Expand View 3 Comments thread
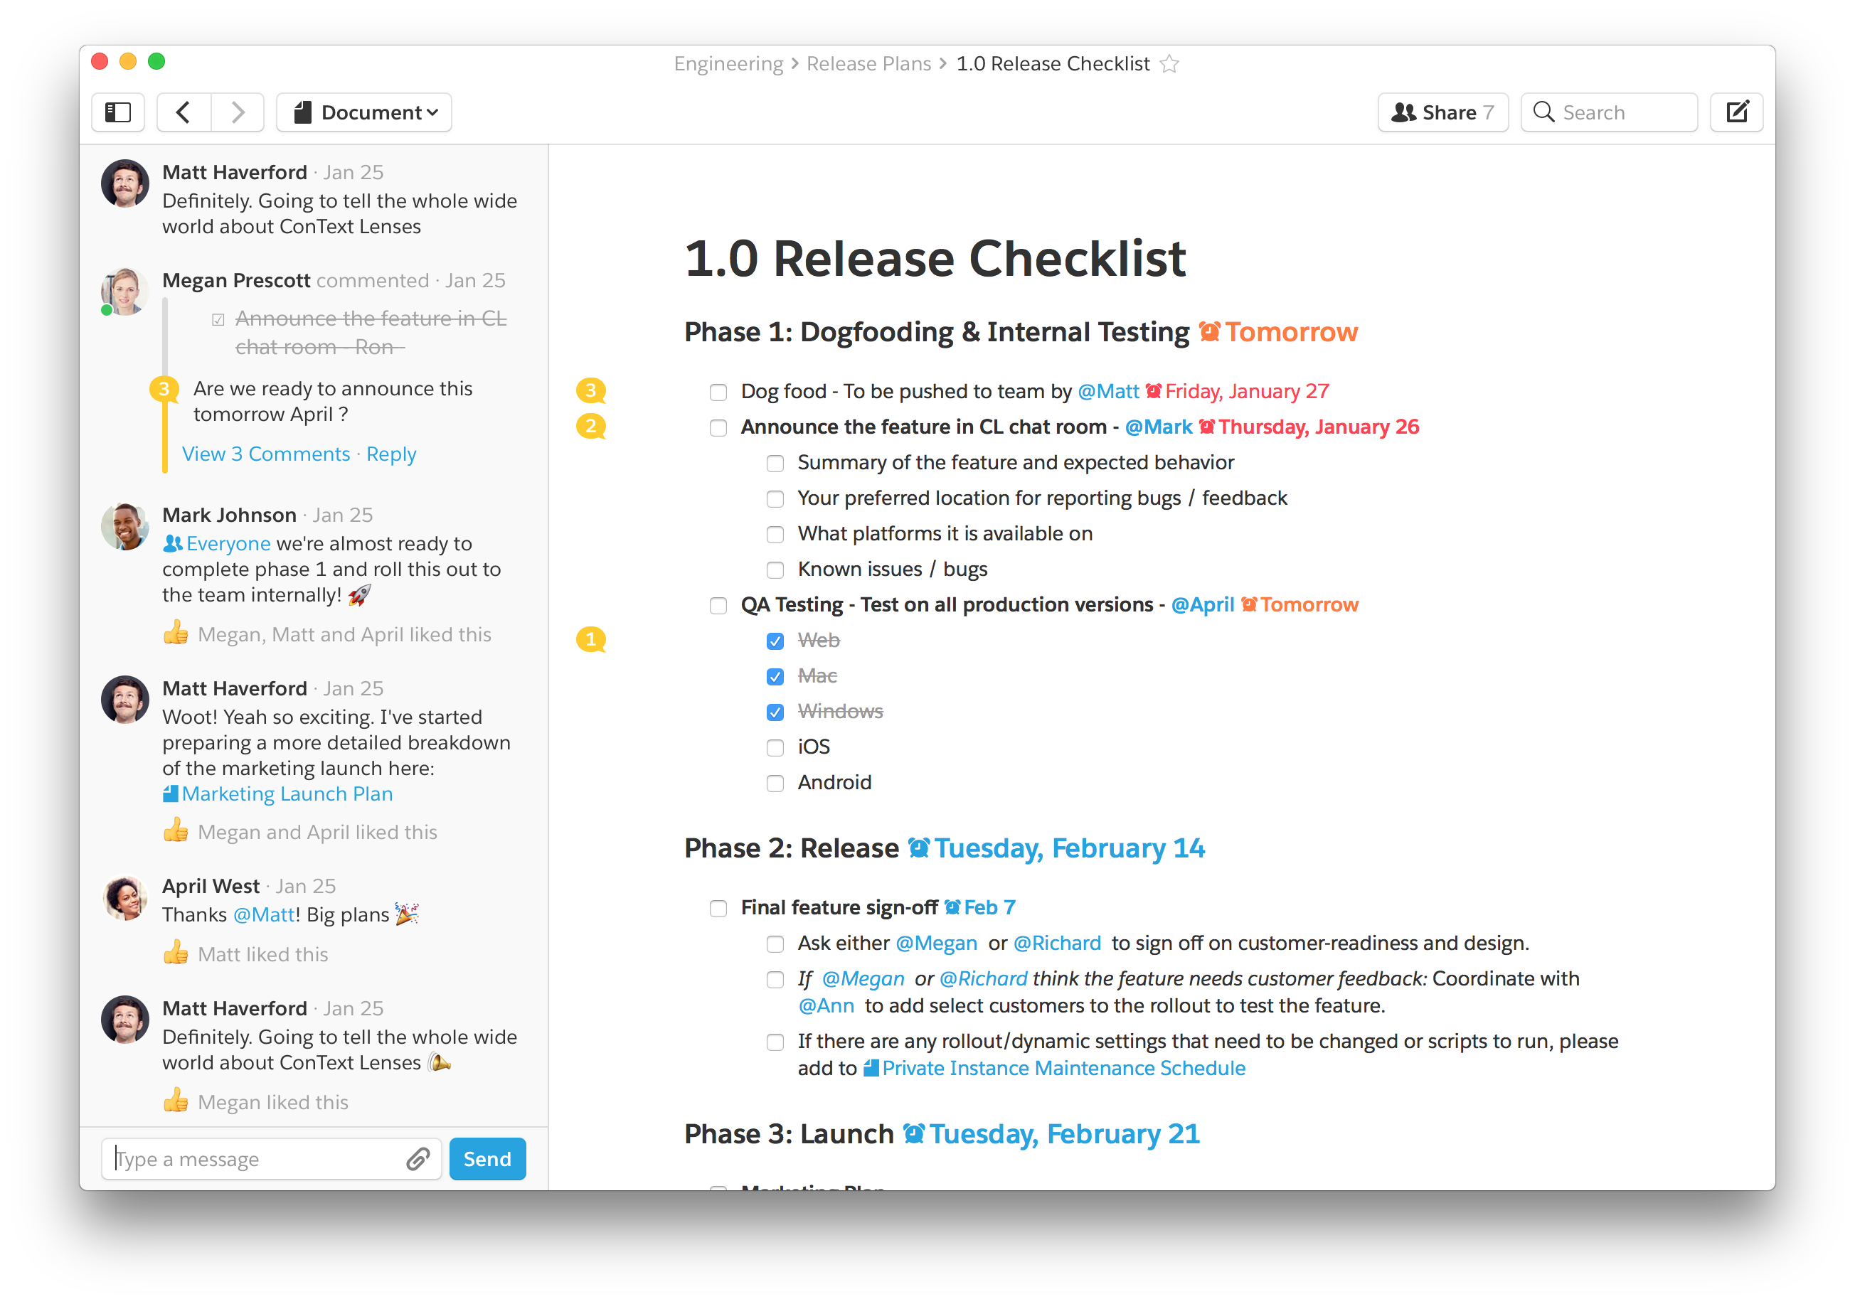 click(266, 454)
